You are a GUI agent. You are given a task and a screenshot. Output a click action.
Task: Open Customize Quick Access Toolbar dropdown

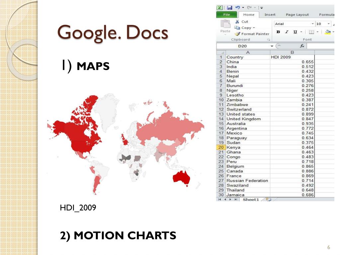pyautogui.click(x=262, y=8)
